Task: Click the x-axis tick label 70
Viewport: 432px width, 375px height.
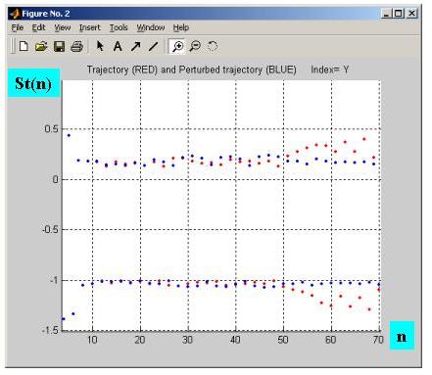Action: pyautogui.click(x=378, y=340)
